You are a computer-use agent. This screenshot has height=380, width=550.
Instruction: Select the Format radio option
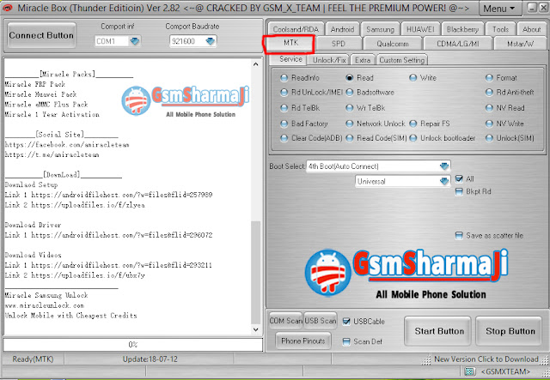[x=489, y=78]
